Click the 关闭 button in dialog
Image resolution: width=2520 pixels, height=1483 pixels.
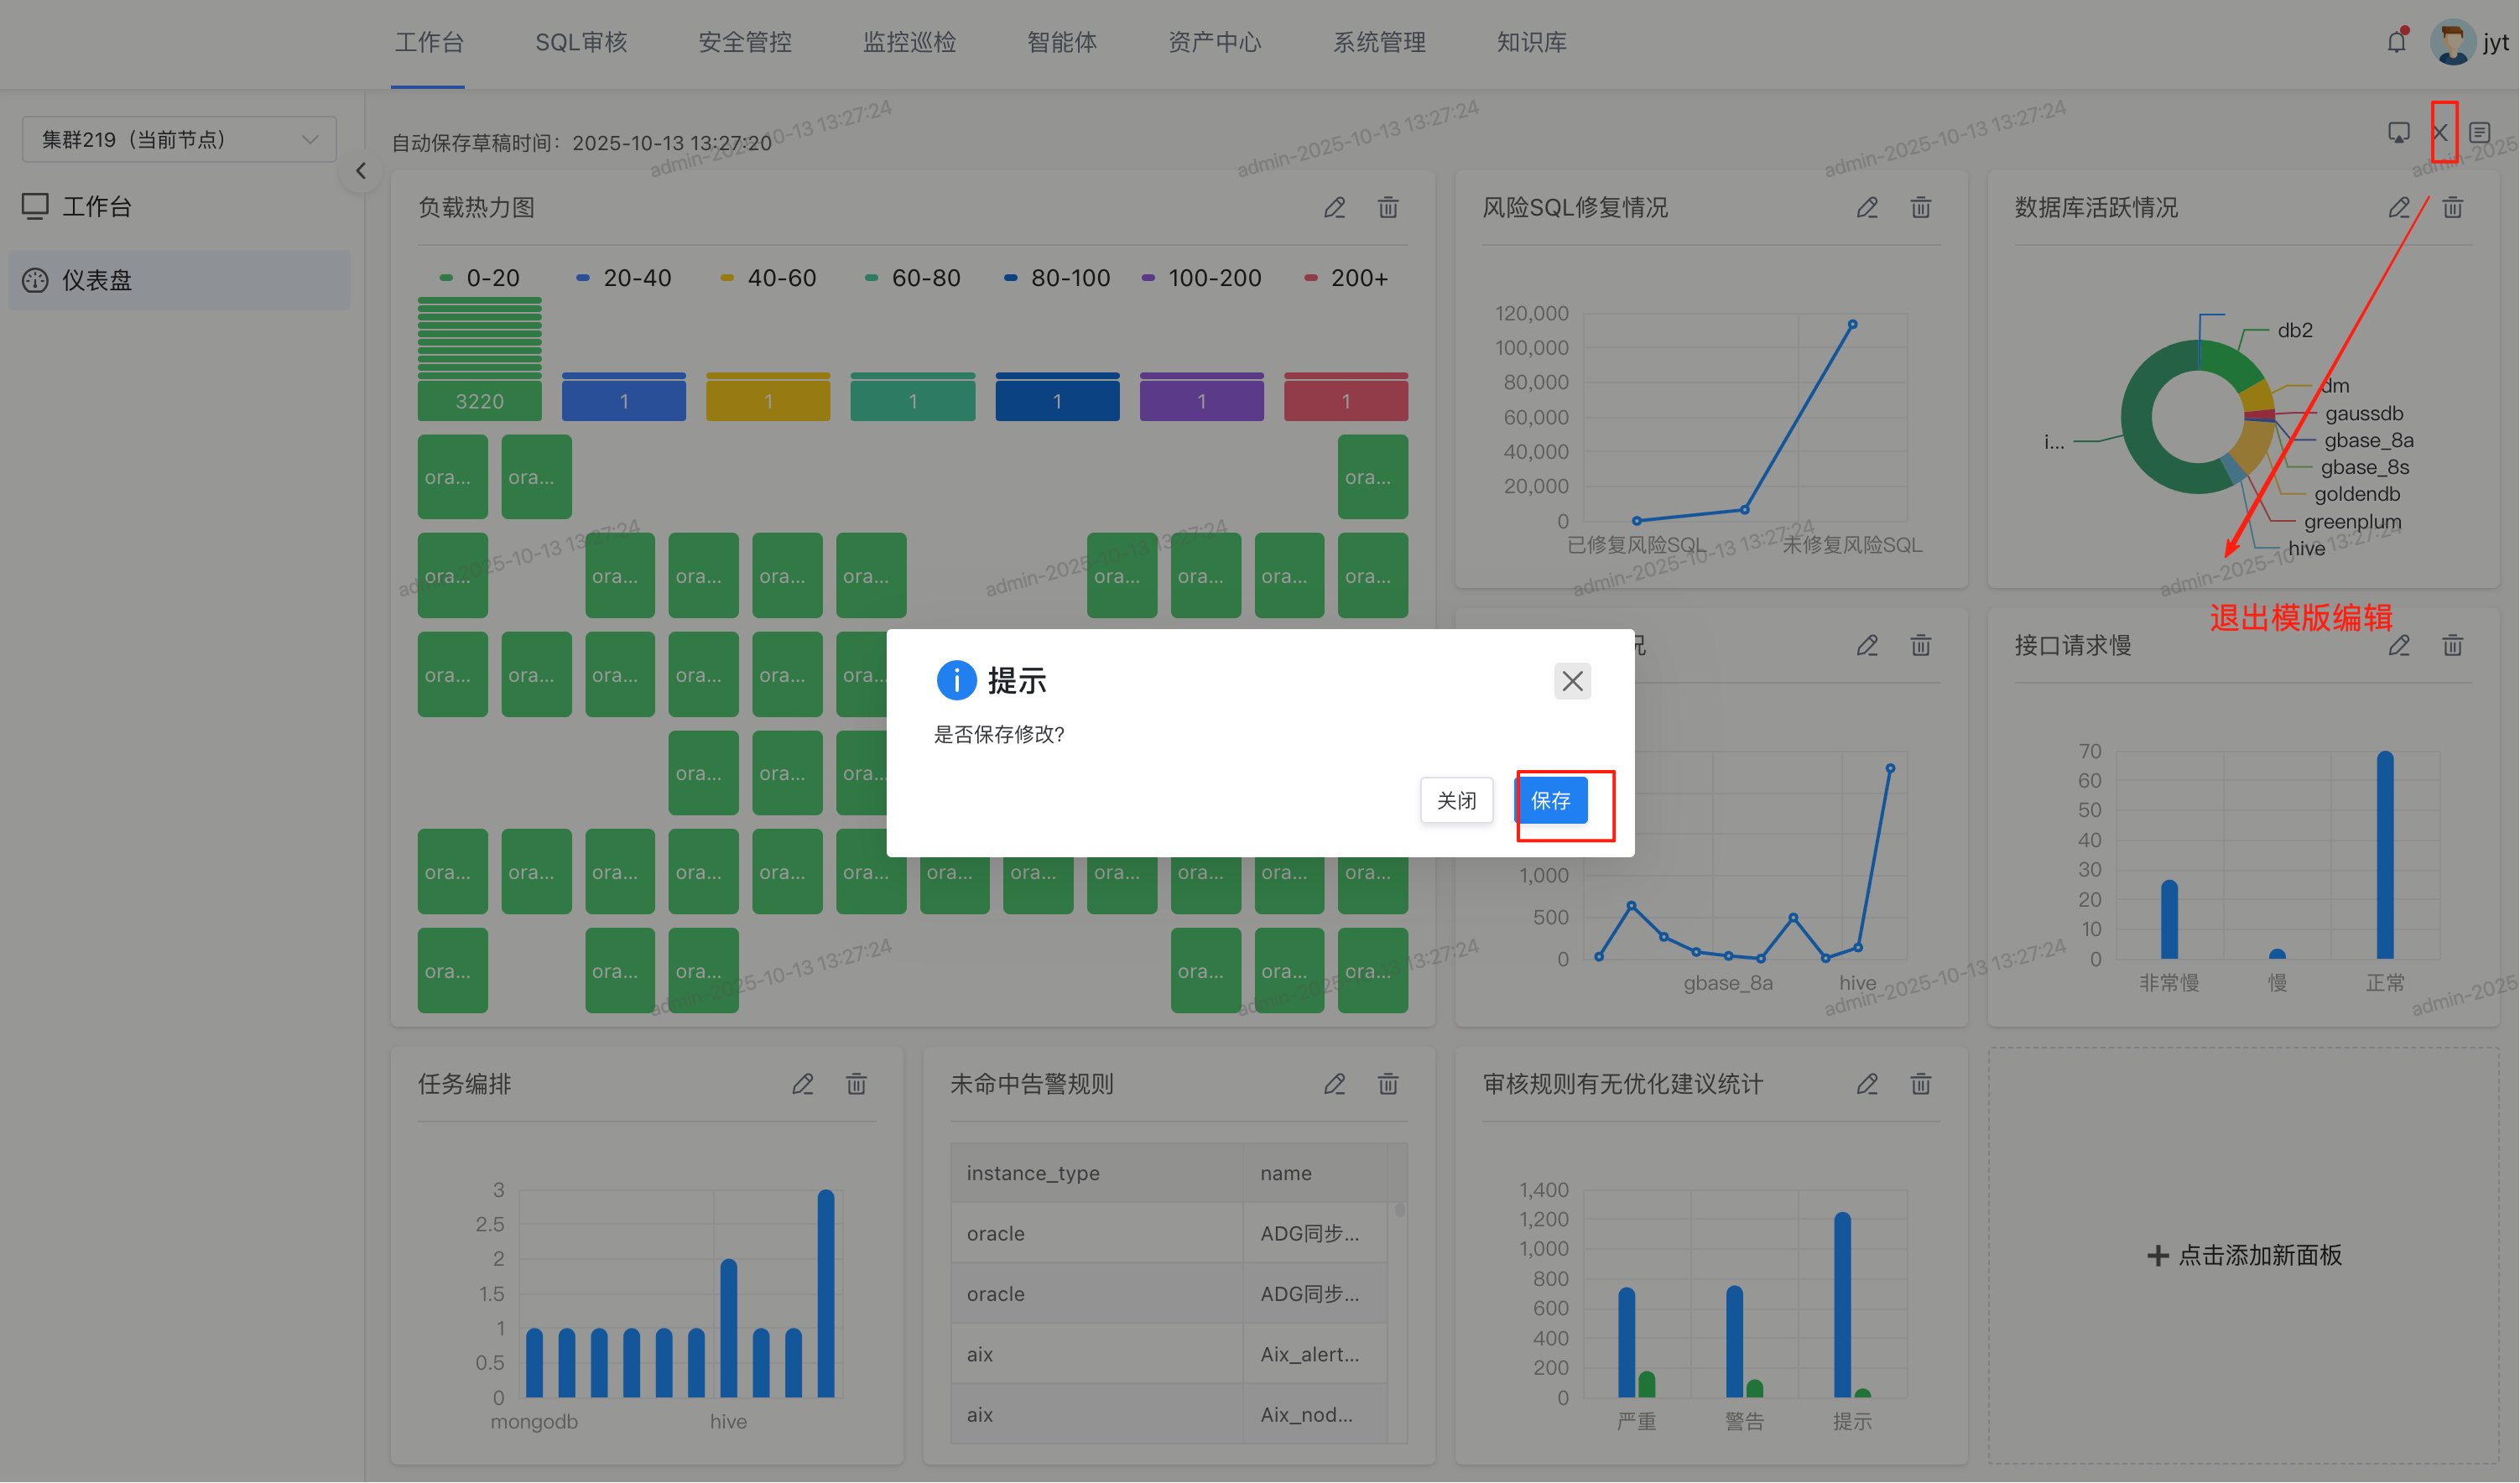point(1456,801)
